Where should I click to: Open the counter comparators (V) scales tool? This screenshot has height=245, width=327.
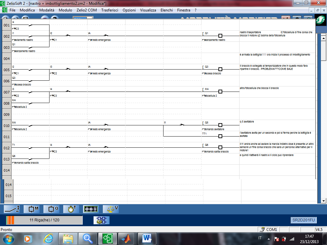[x=110, y=209]
